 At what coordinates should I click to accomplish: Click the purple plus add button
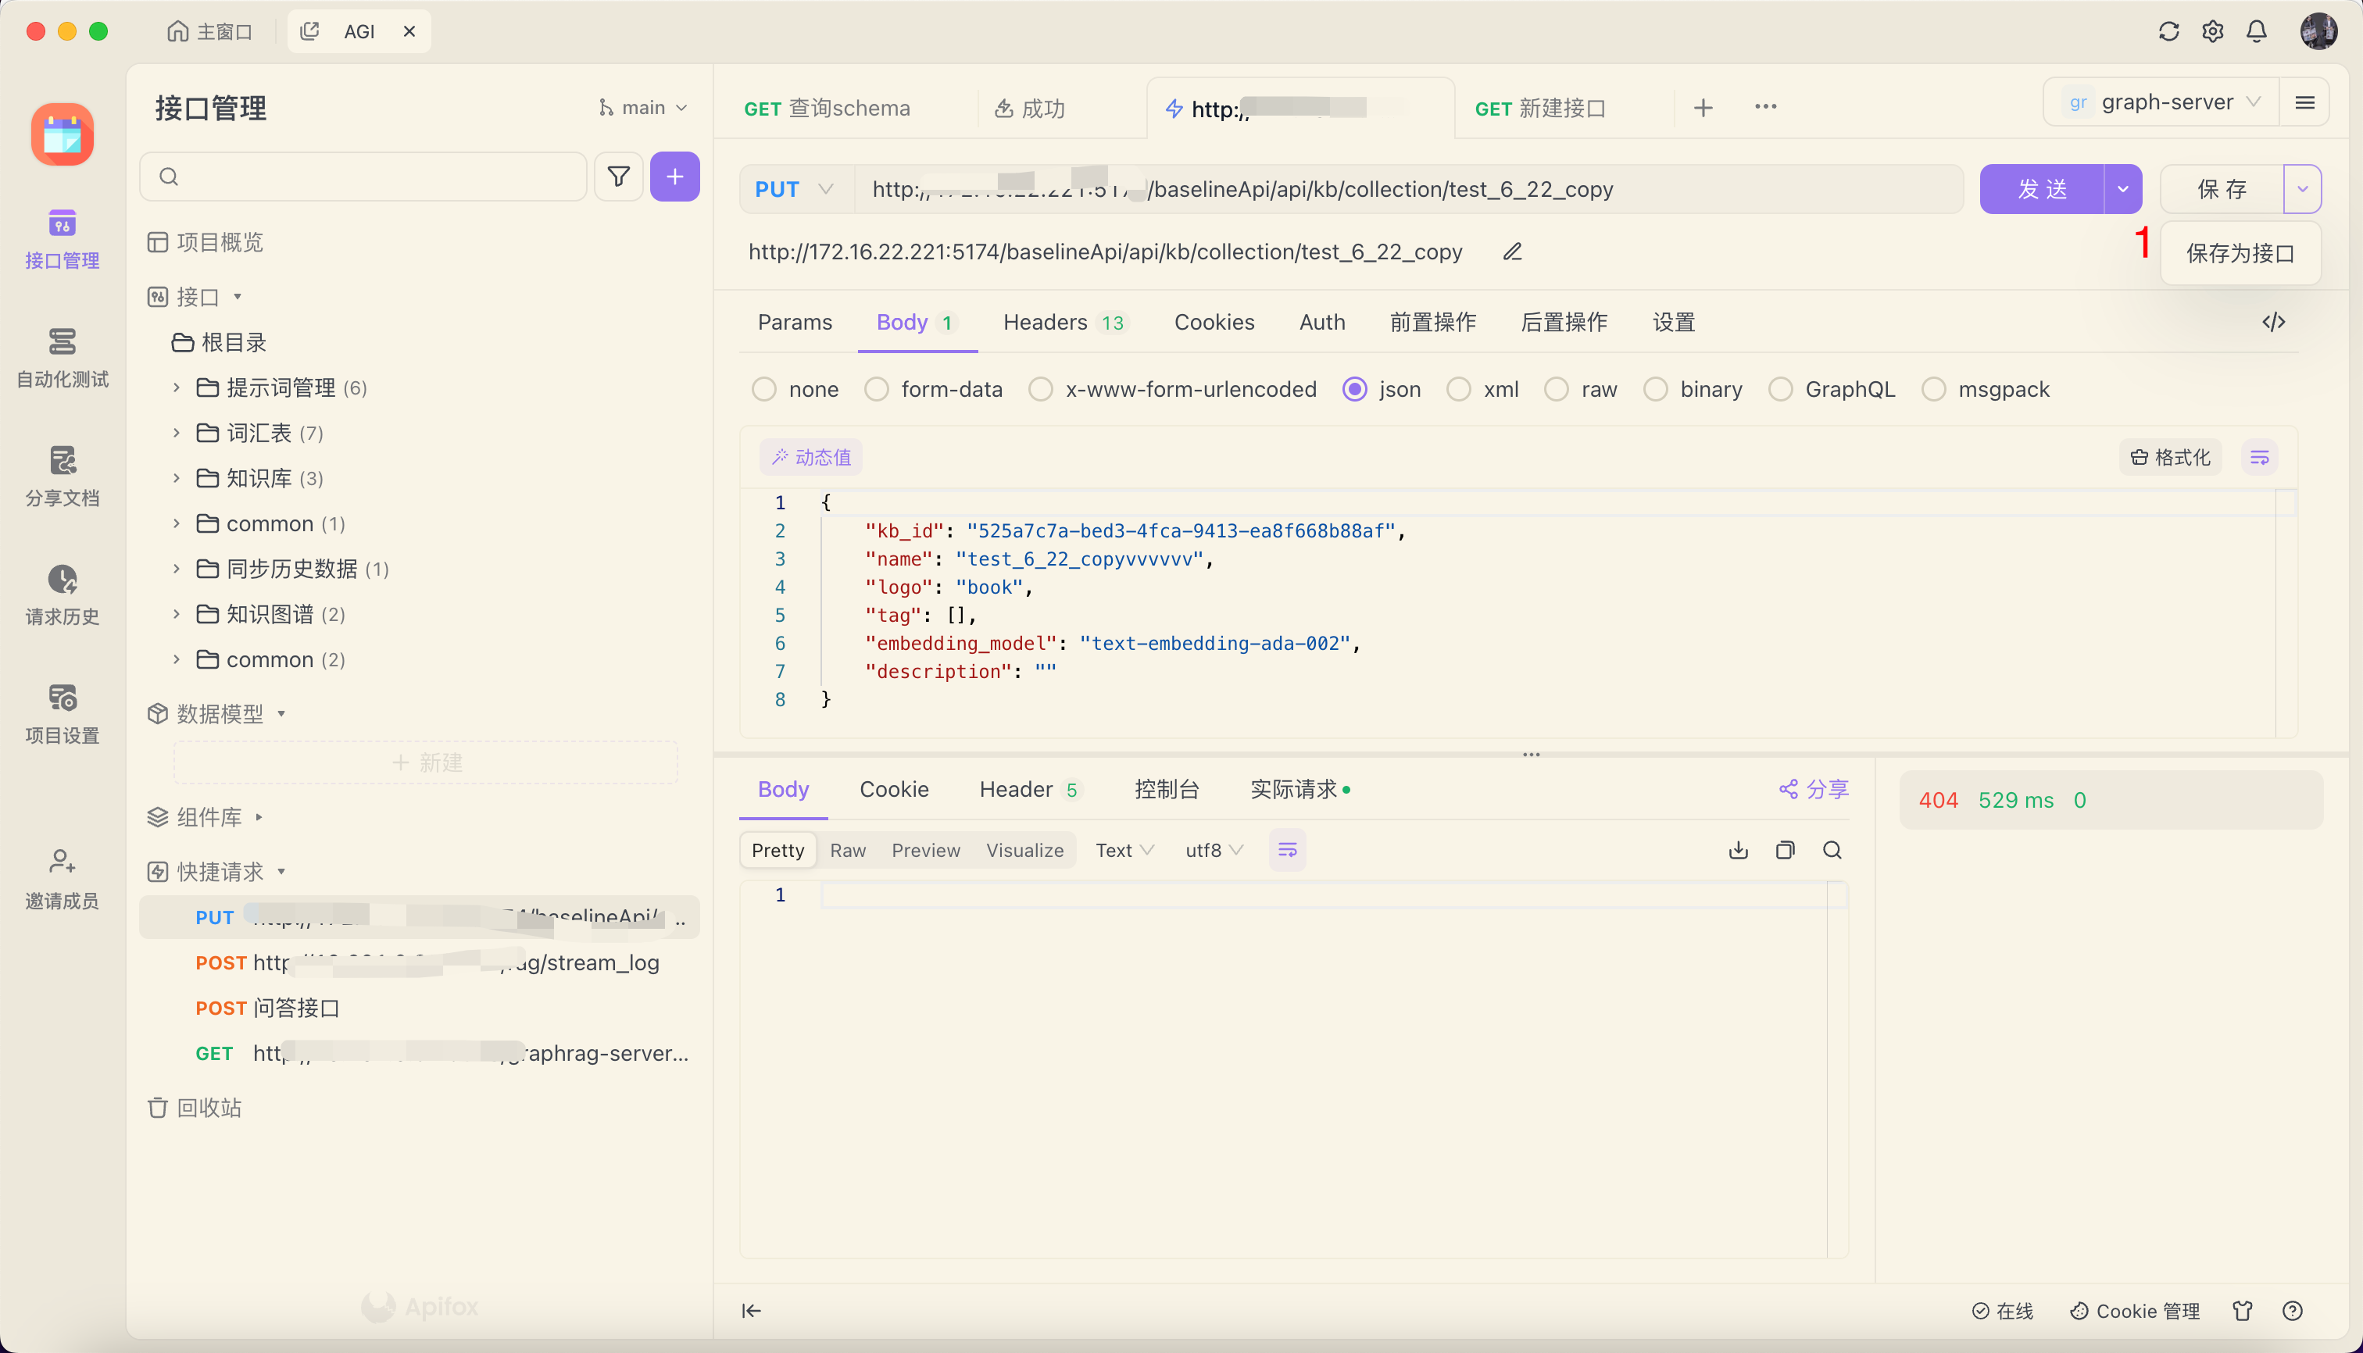tap(675, 177)
